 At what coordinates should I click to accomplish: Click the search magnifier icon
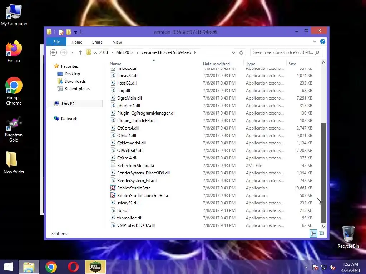coord(317,52)
